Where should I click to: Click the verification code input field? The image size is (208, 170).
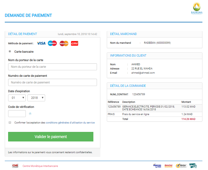point(17,113)
